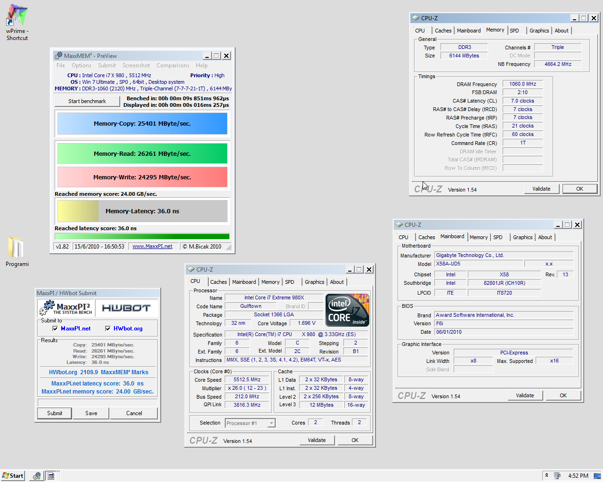Select the Mainboard tab in the CPU-Z CPU window
Viewport: 603px width, 482px height.
click(244, 282)
